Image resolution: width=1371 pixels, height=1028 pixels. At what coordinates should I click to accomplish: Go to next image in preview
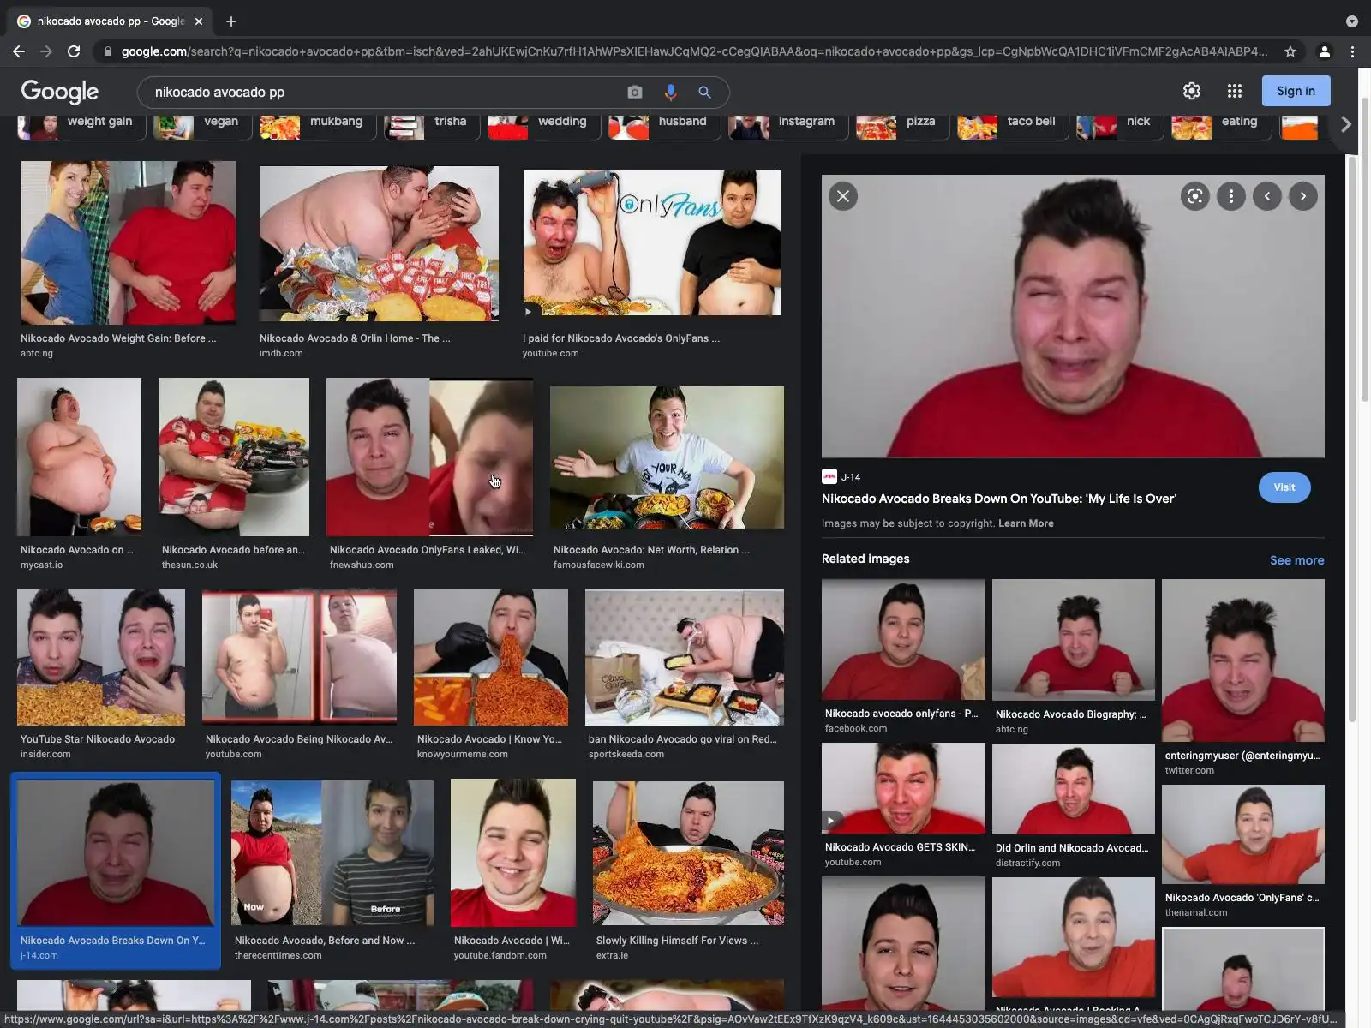[x=1302, y=196]
